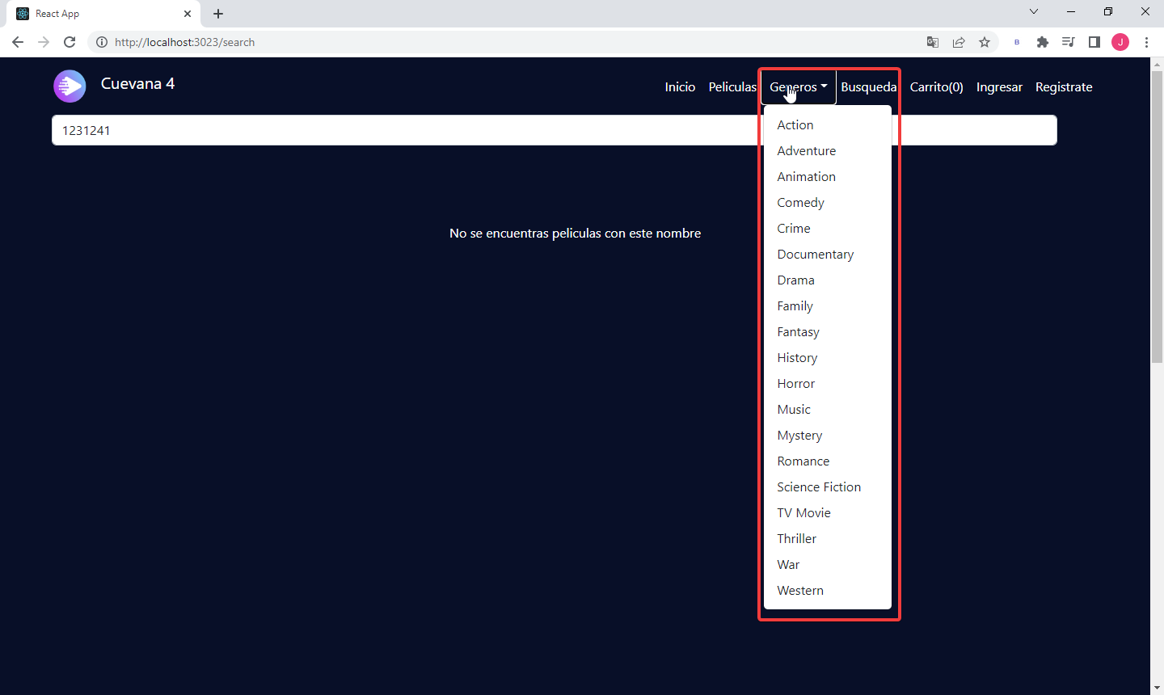The image size is (1164, 695).
Task: Open the Google Translate icon in address bar
Action: click(932, 42)
